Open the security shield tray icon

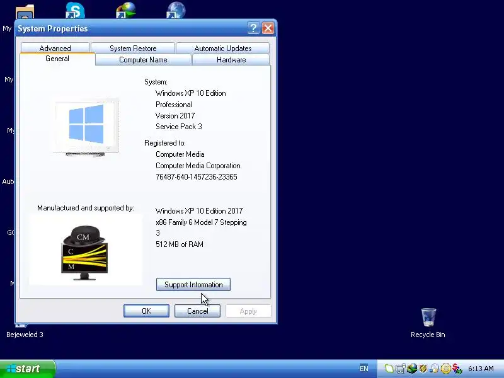pyautogui.click(x=423, y=369)
